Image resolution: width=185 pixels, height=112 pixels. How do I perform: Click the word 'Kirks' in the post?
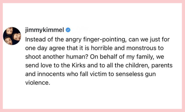pos(79,65)
